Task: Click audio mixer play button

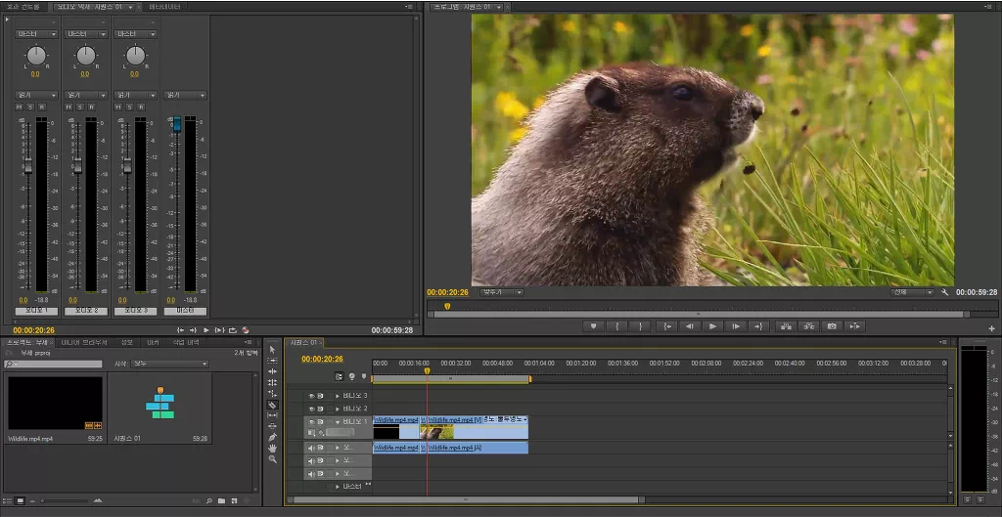Action: coord(205,330)
